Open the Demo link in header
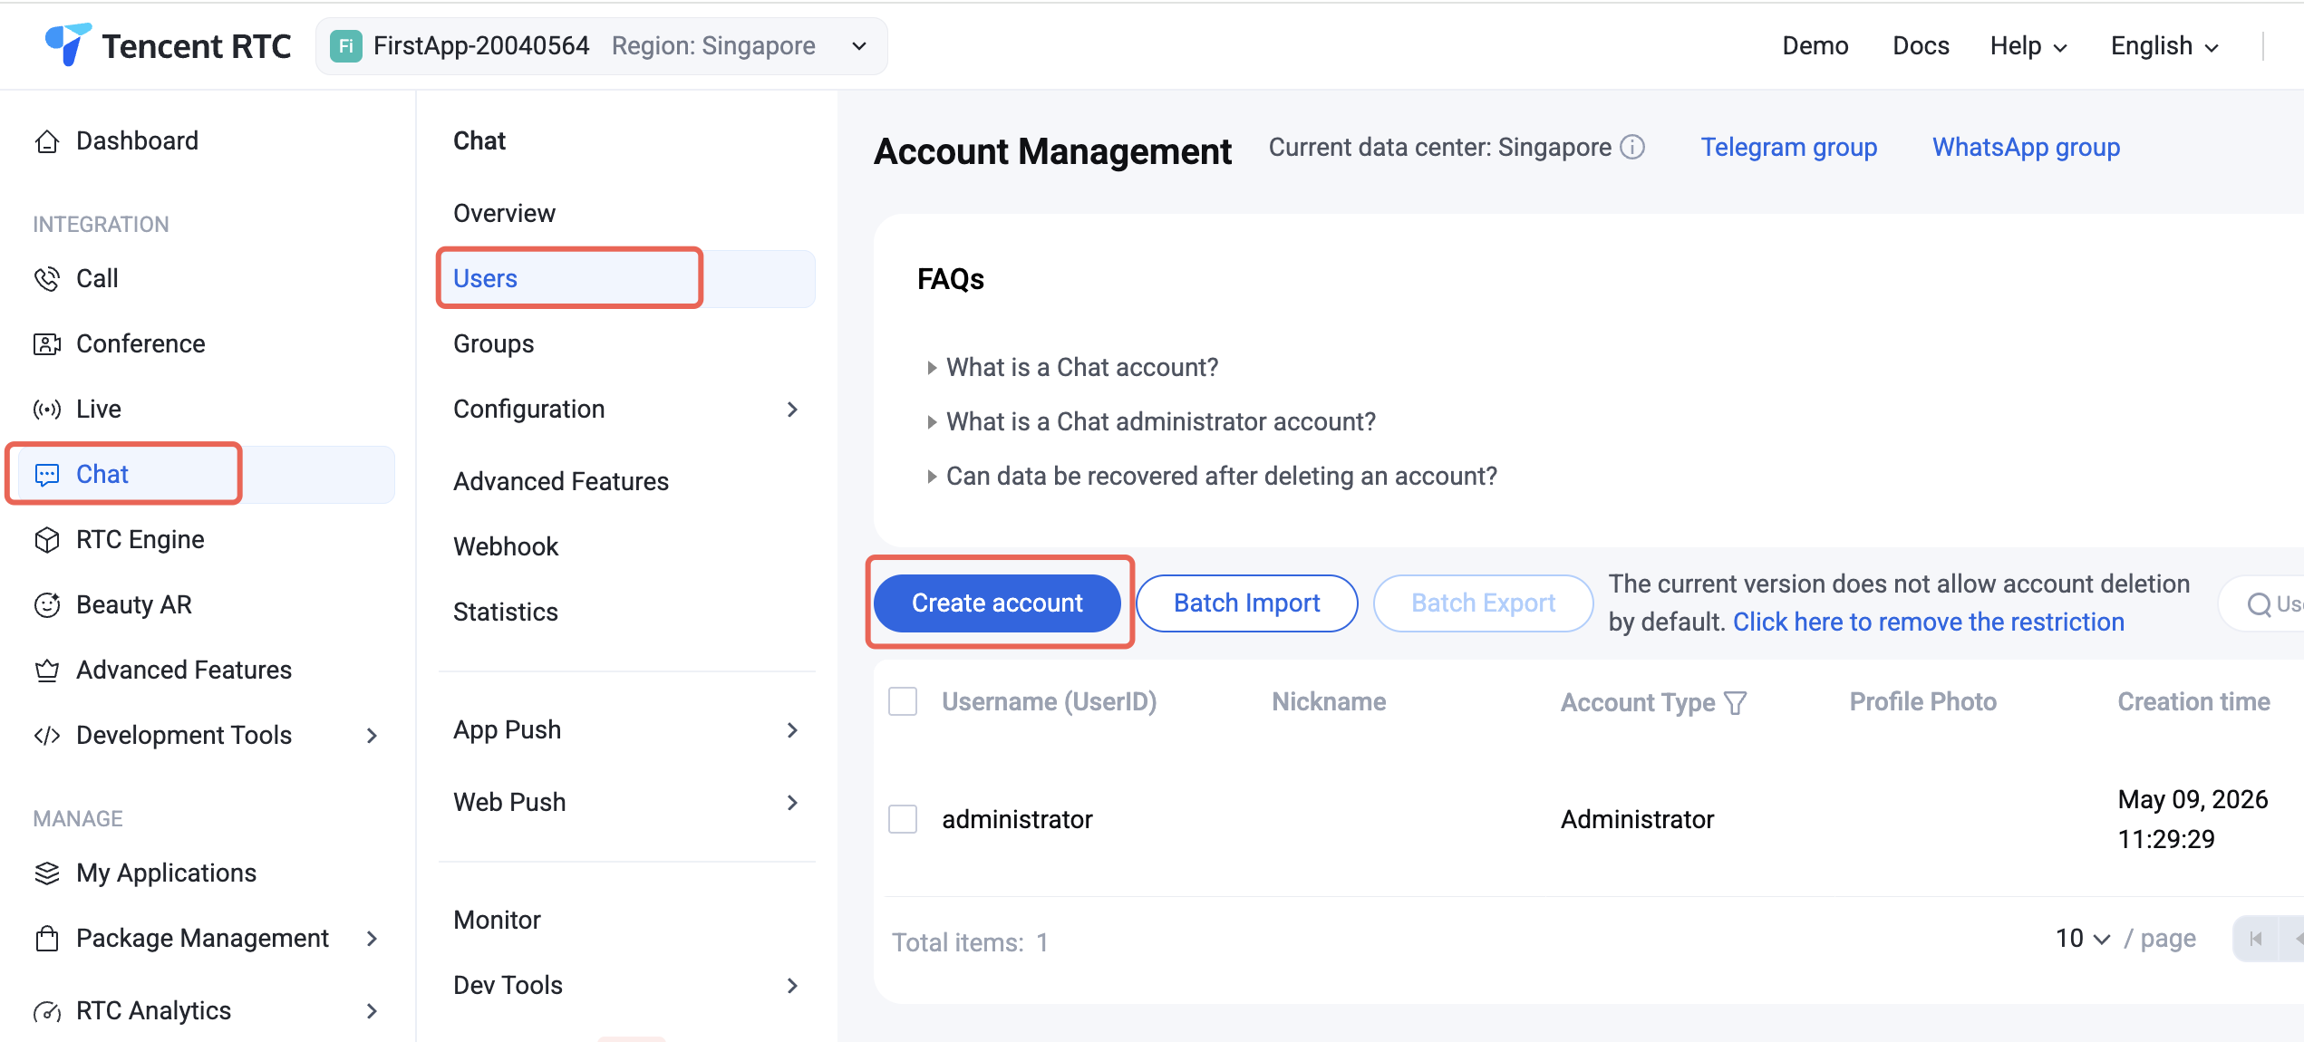2304x1042 pixels. (x=1815, y=46)
